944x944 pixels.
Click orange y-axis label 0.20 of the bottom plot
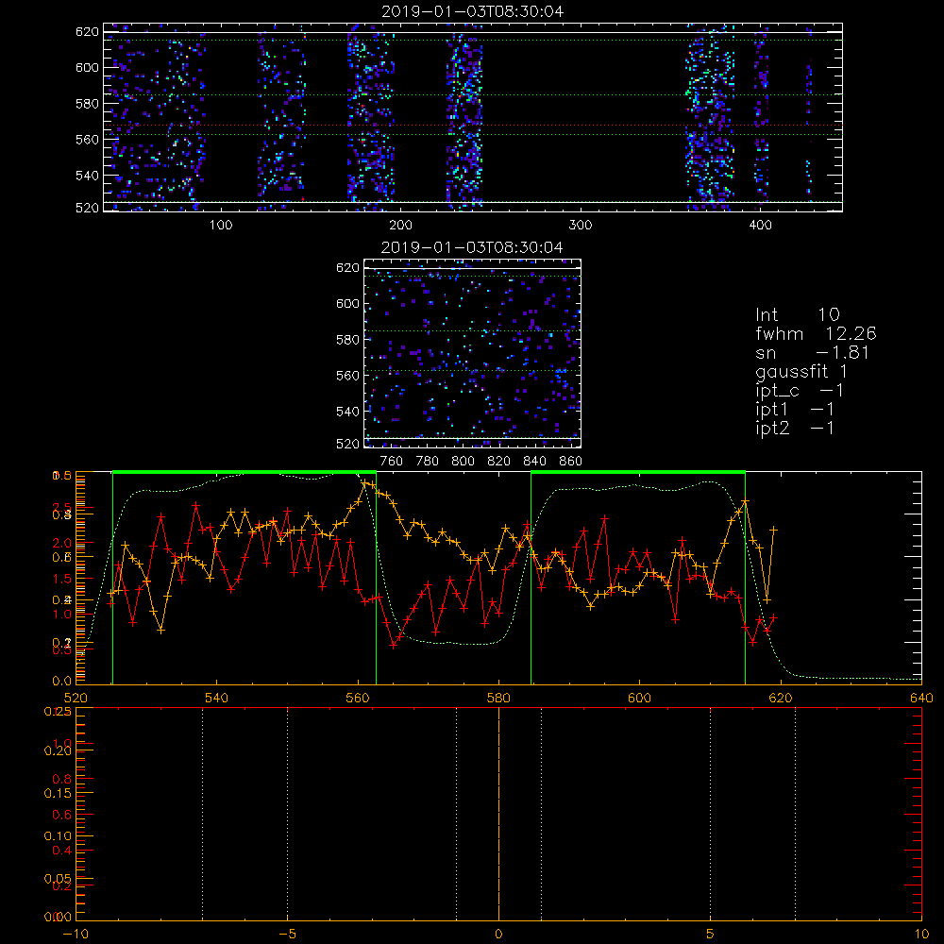pyautogui.click(x=58, y=750)
